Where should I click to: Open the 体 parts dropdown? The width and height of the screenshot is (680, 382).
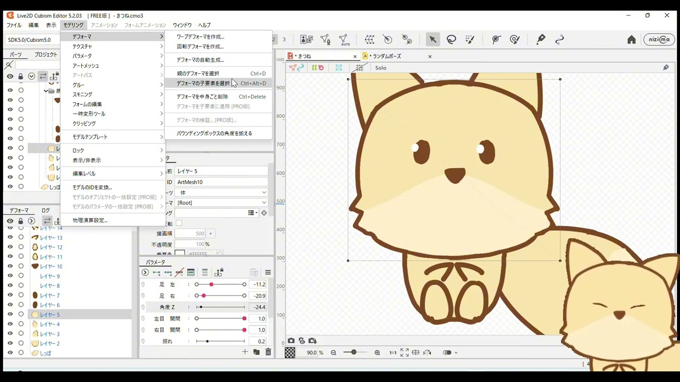222,193
